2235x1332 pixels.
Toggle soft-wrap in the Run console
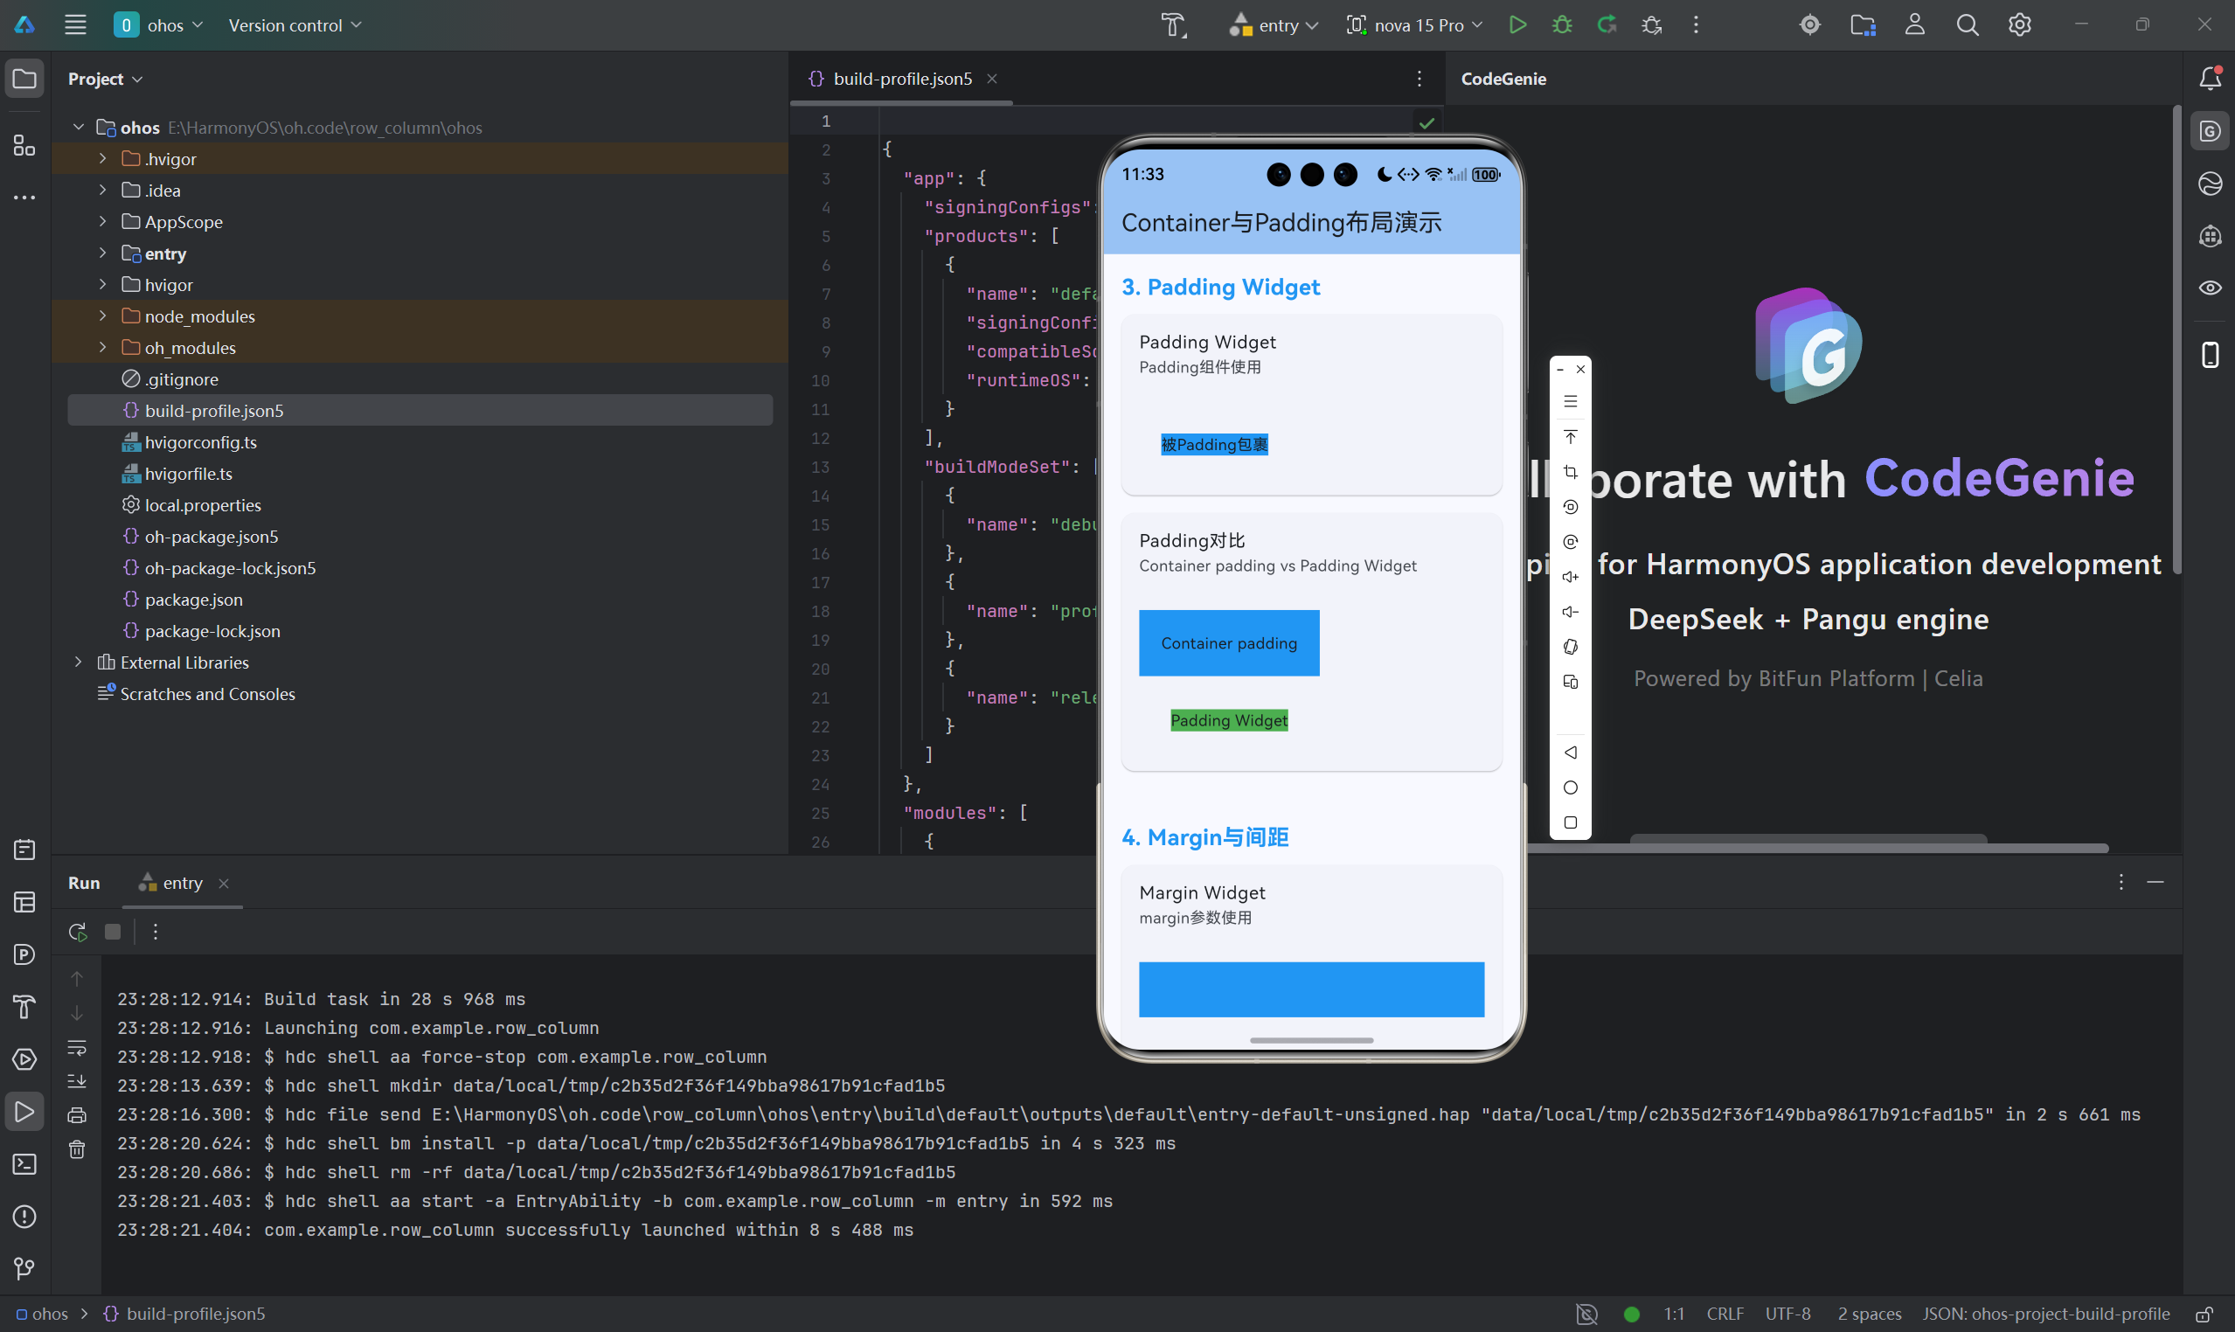[x=77, y=1047]
